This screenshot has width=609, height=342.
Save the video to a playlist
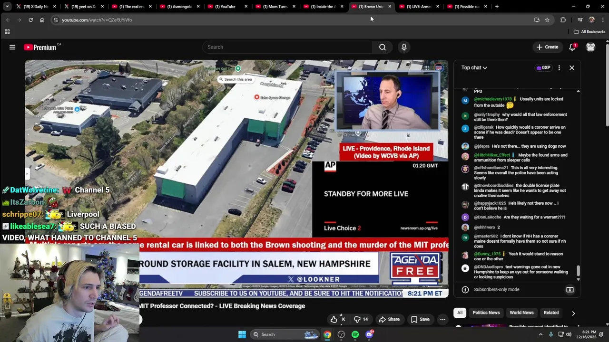(x=420, y=319)
